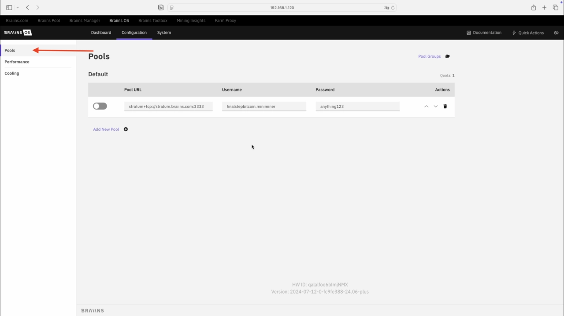
Task: Open the Braiins Toolbox link
Action: point(153,21)
